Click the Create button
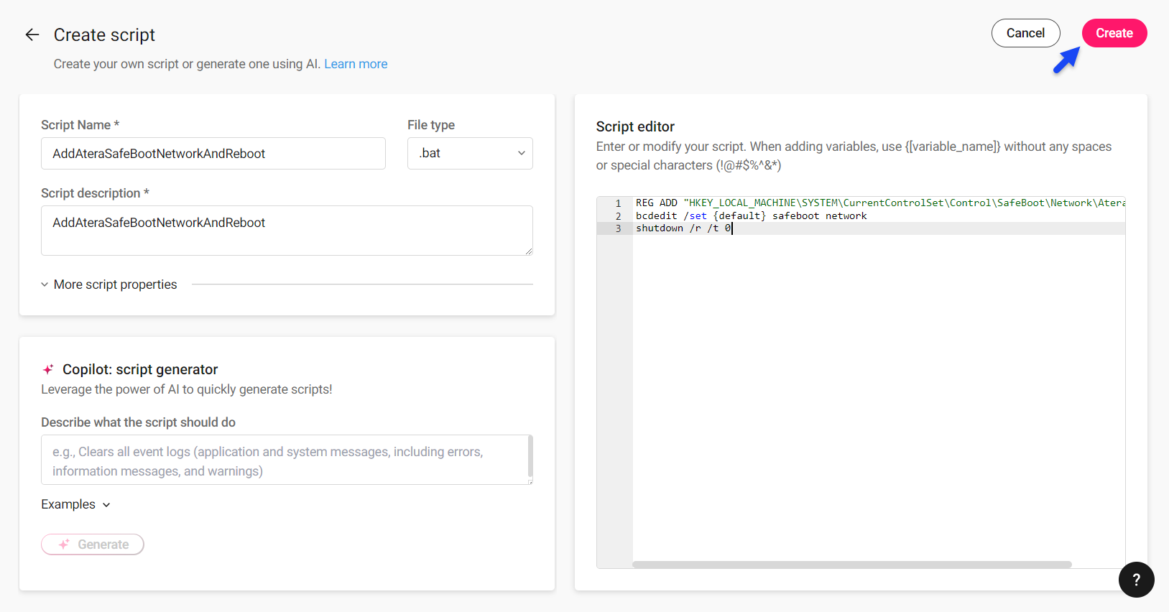 coord(1114,33)
